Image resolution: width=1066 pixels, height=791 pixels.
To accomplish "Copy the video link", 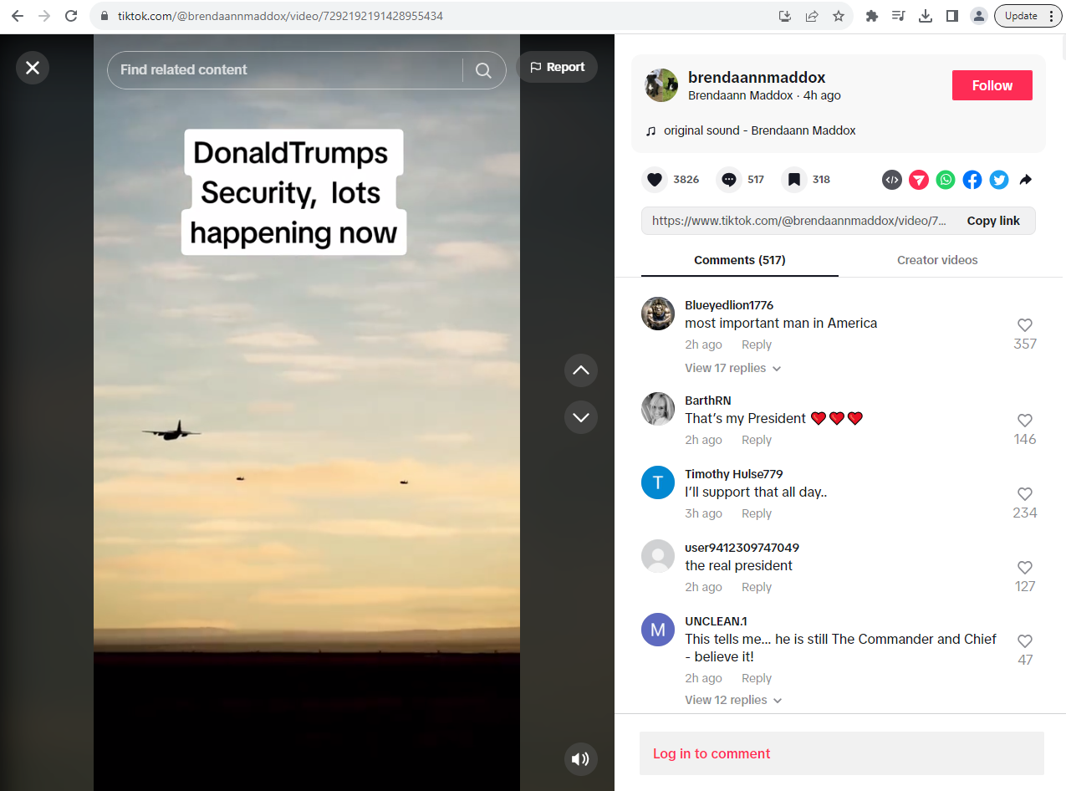I will (x=993, y=221).
